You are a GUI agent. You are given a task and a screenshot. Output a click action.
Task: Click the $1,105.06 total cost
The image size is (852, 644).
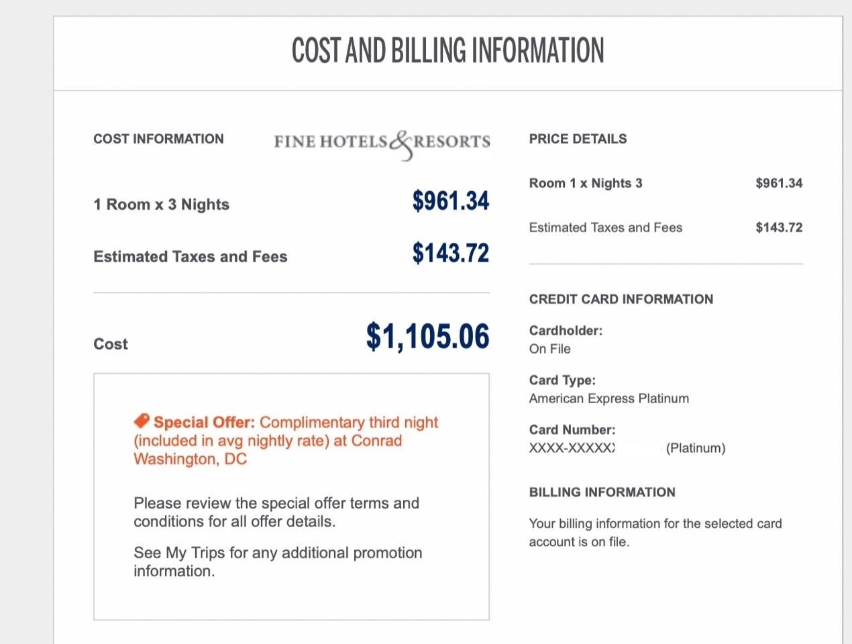tap(427, 337)
